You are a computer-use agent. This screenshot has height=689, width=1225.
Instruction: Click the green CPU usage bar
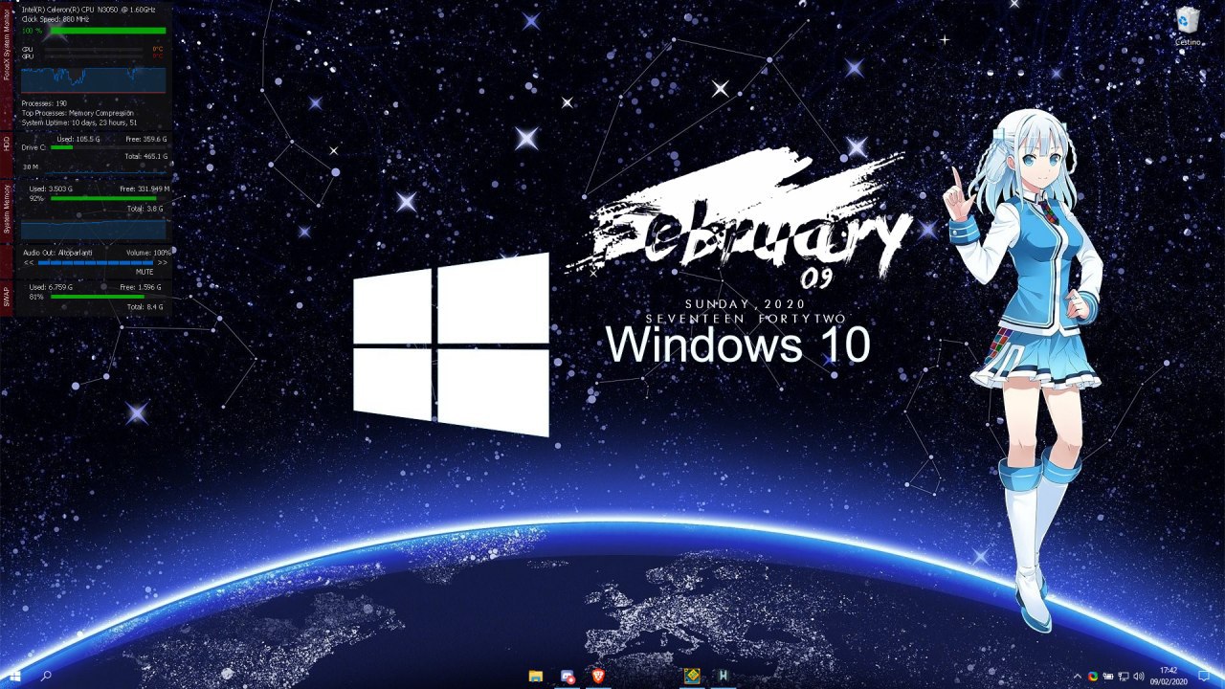[x=107, y=31]
